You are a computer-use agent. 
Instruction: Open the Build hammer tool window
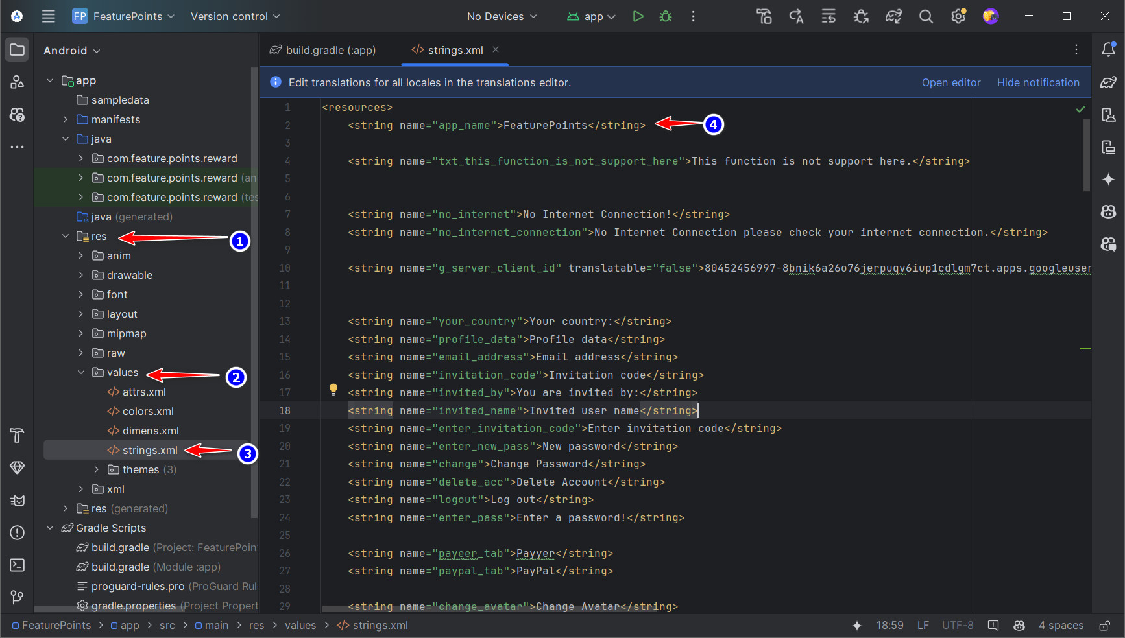click(18, 436)
